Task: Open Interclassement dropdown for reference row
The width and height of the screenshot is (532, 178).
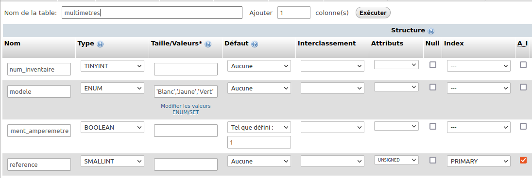Action: coord(332,161)
